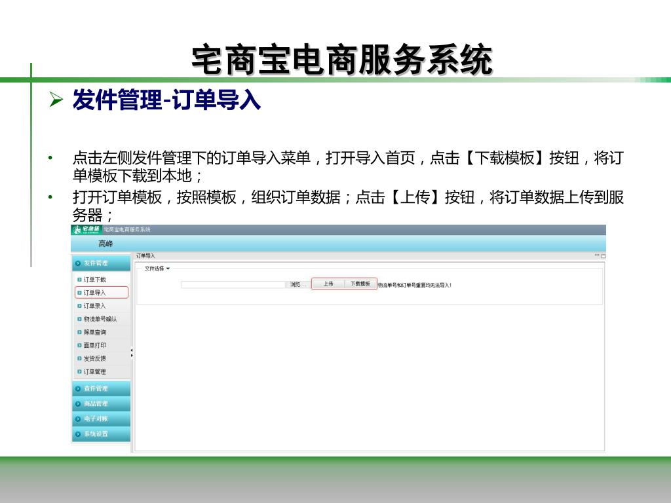Expand the 商品管理 sidebar section

[102, 403]
